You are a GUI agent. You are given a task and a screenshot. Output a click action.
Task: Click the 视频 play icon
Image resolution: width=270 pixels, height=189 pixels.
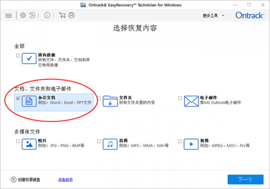191,144
